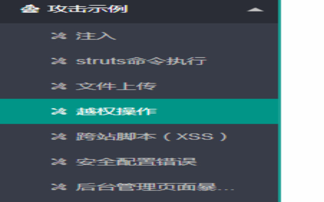Click the blank white content area
This screenshot has height=202, width=324.
(303, 101)
